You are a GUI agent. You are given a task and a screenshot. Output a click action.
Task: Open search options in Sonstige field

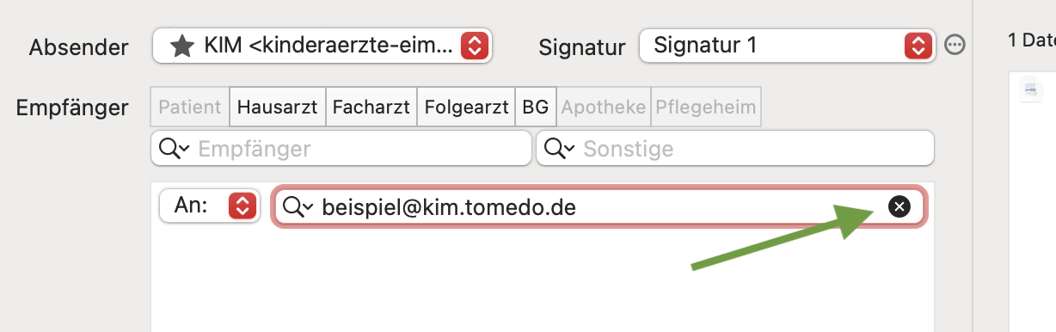pyautogui.click(x=560, y=149)
